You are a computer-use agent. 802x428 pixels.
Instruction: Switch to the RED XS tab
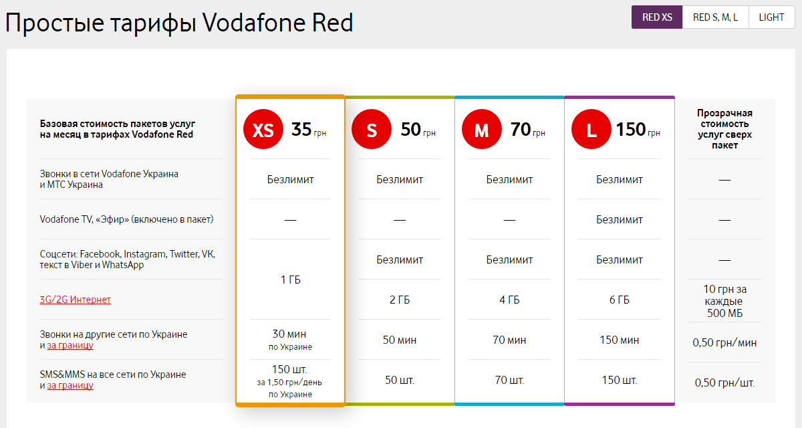tap(657, 17)
